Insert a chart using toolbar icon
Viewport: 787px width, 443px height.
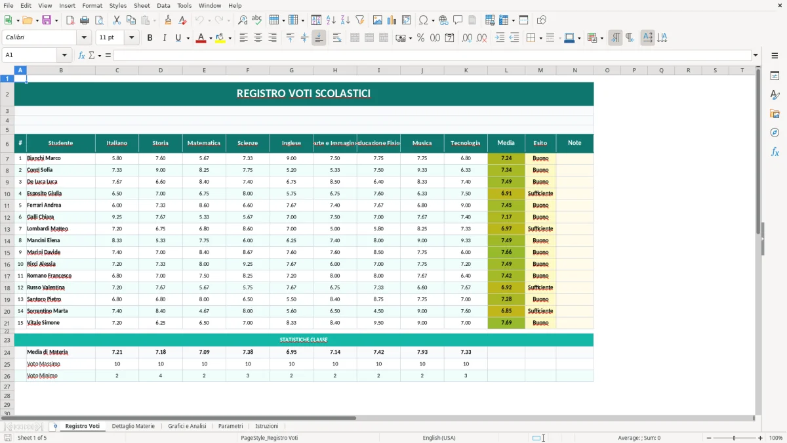[392, 20]
